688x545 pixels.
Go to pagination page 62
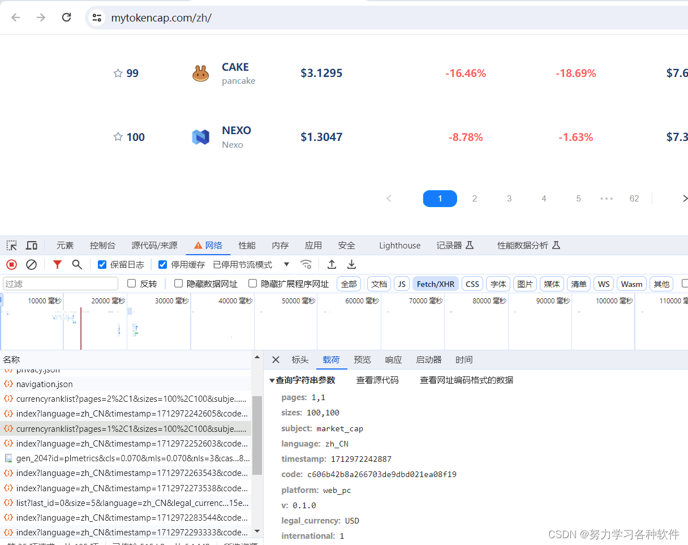[x=634, y=199]
